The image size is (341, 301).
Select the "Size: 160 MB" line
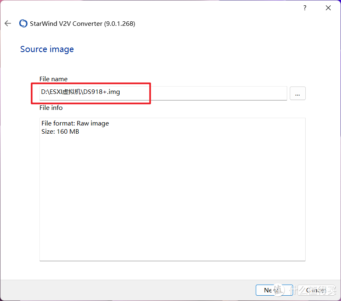click(60, 132)
